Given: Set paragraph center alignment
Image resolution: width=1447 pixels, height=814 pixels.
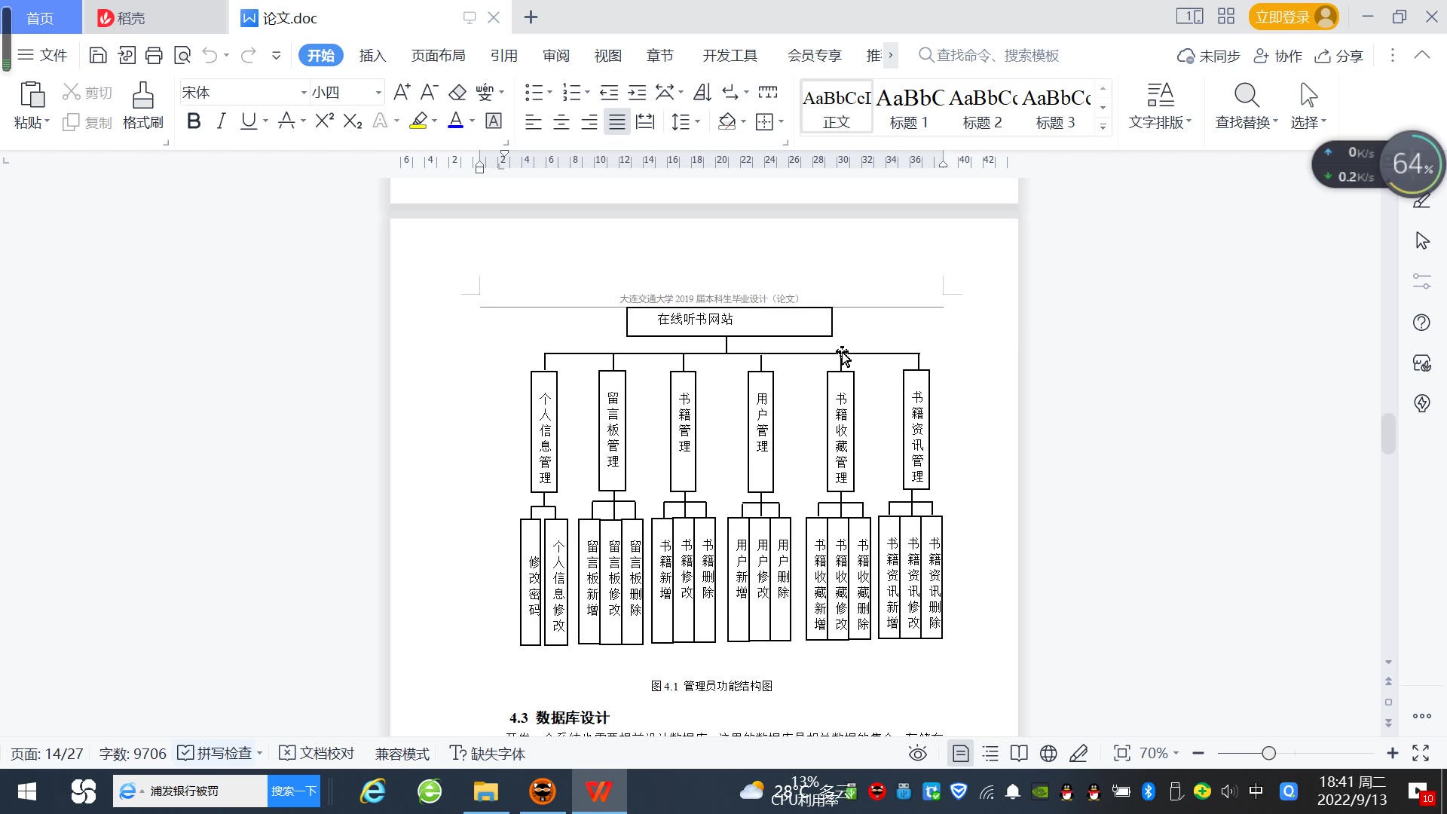Looking at the screenshot, I should coord(561,121).
